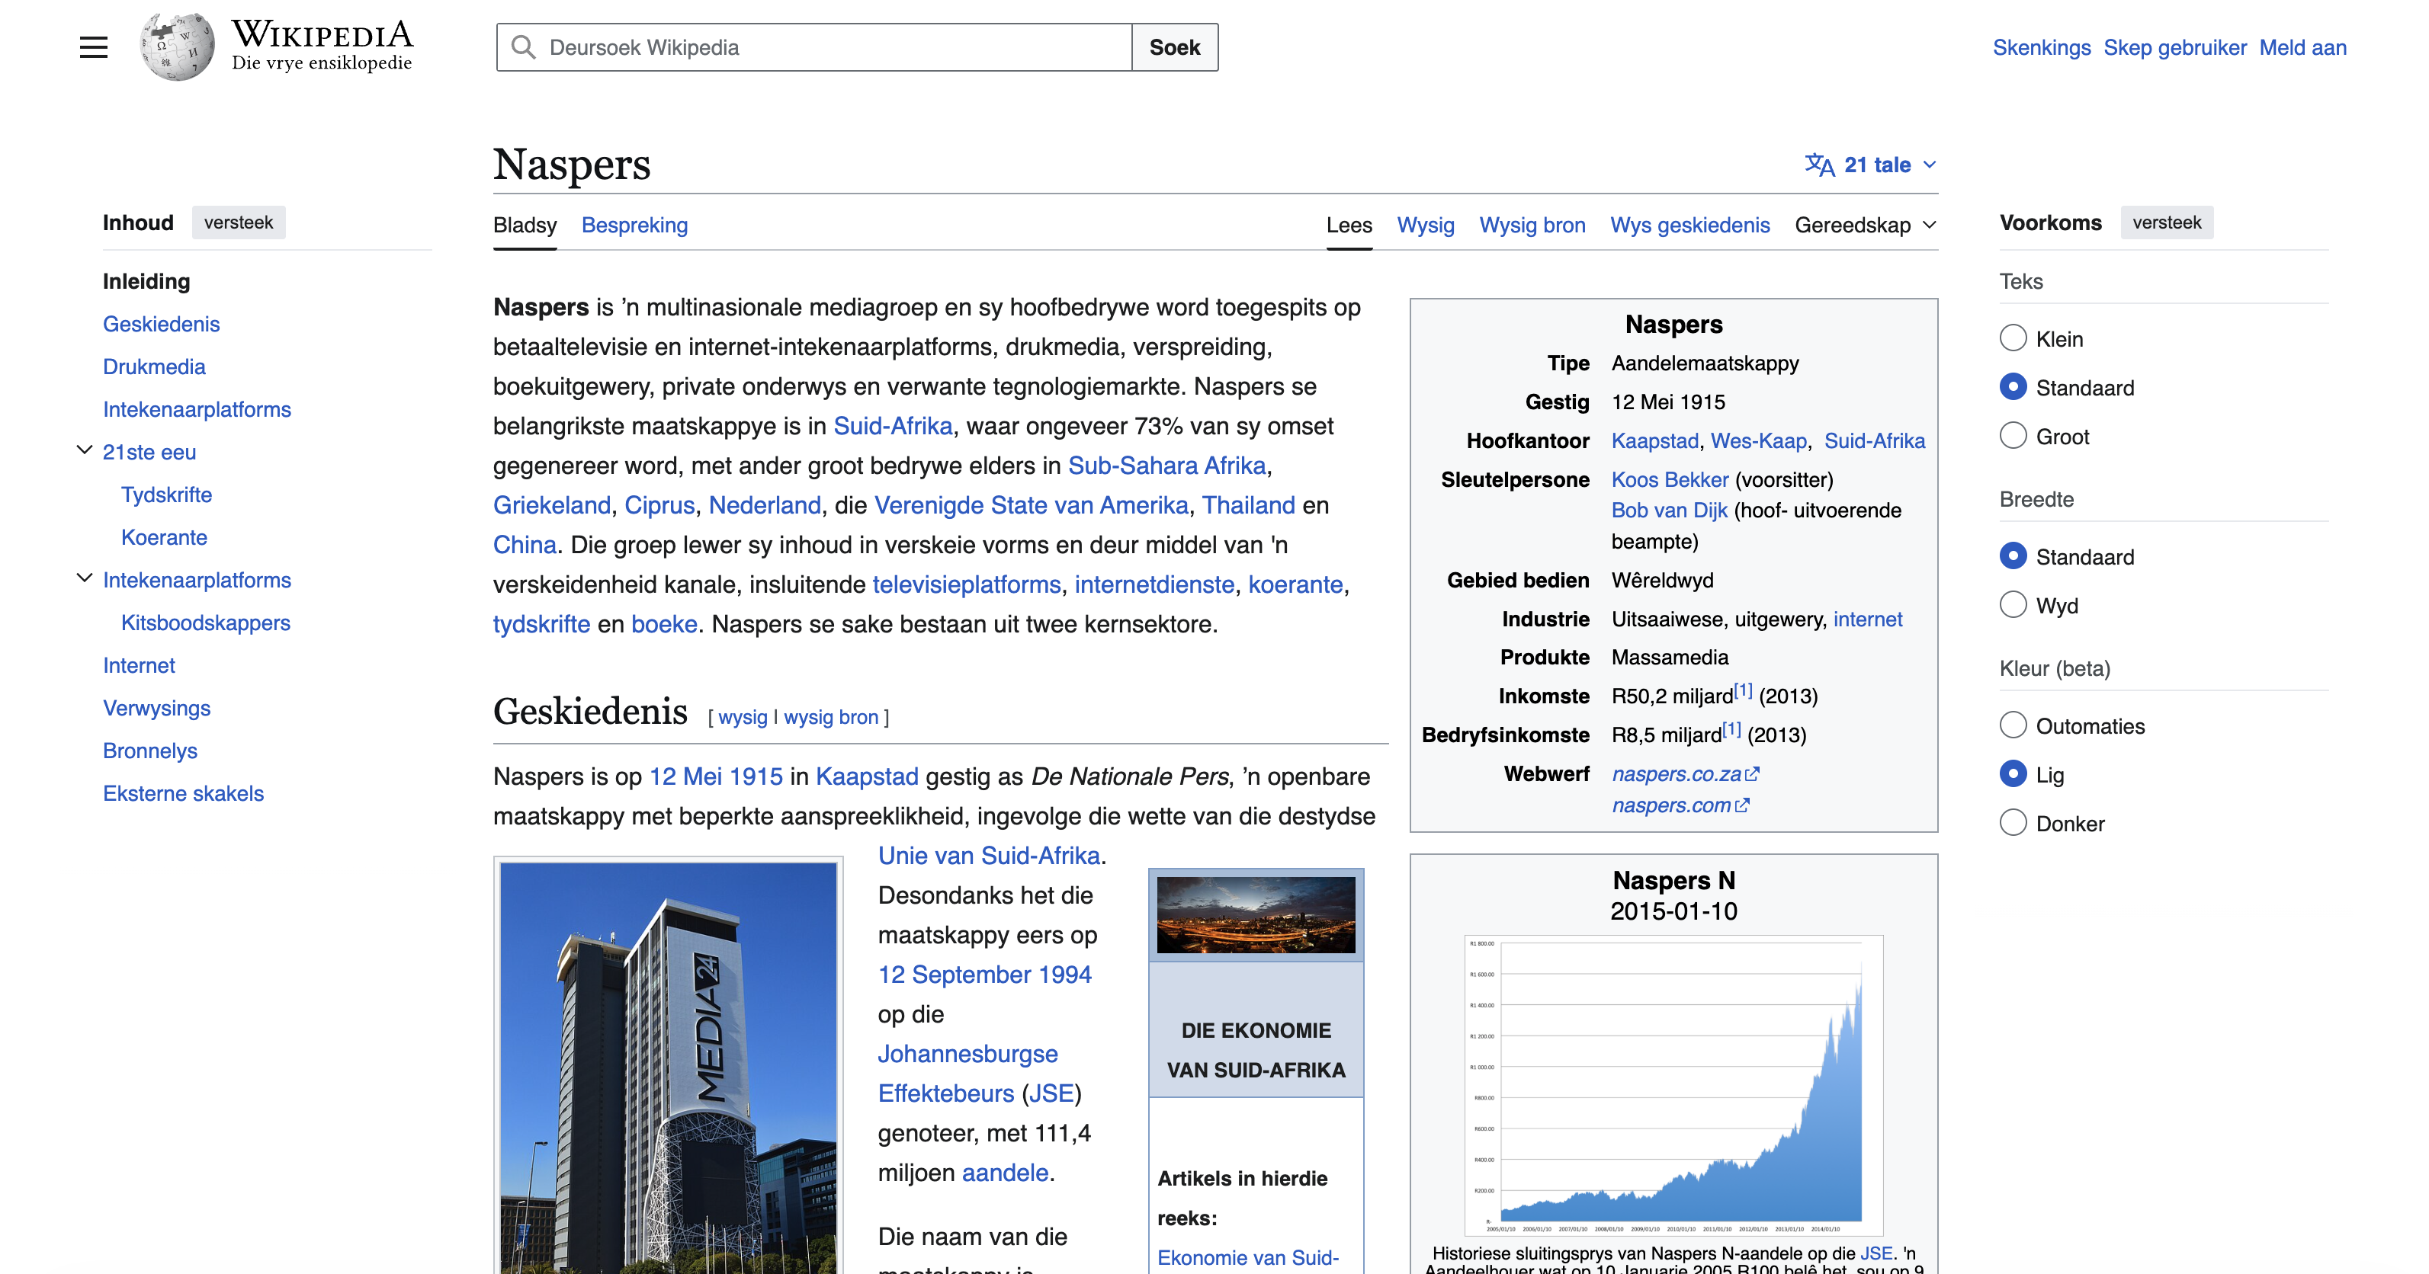Jump to Tydskrifte in contents
The image size is (2429, 1274).
coord(166,495)
